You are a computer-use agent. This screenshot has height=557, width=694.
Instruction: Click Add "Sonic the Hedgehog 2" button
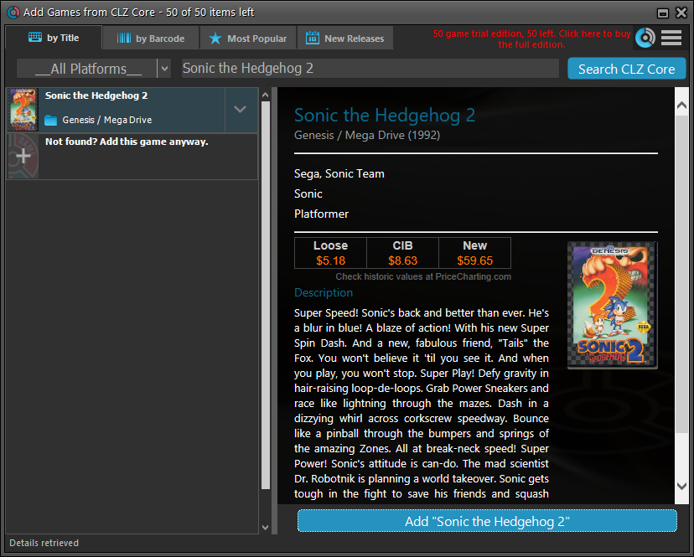tap(486, 521)
